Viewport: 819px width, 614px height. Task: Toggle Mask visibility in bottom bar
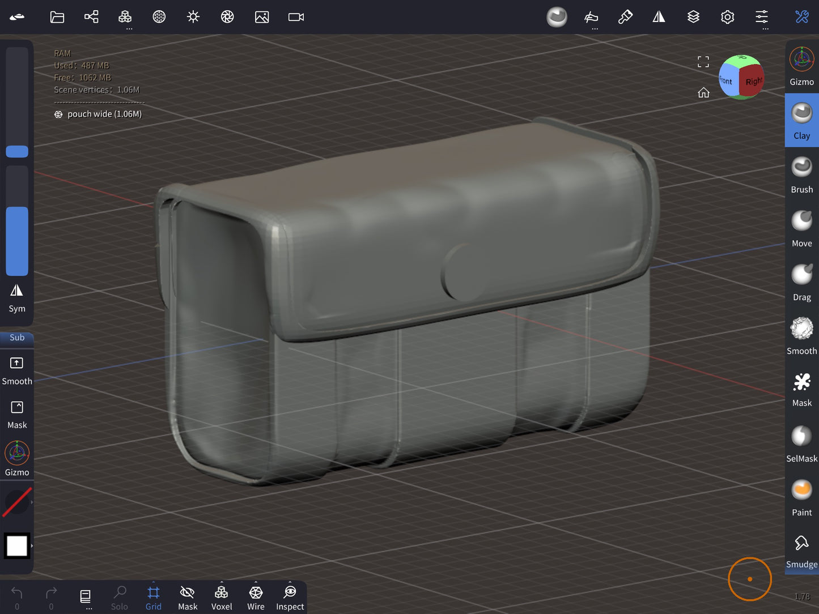tap(188, 598)
